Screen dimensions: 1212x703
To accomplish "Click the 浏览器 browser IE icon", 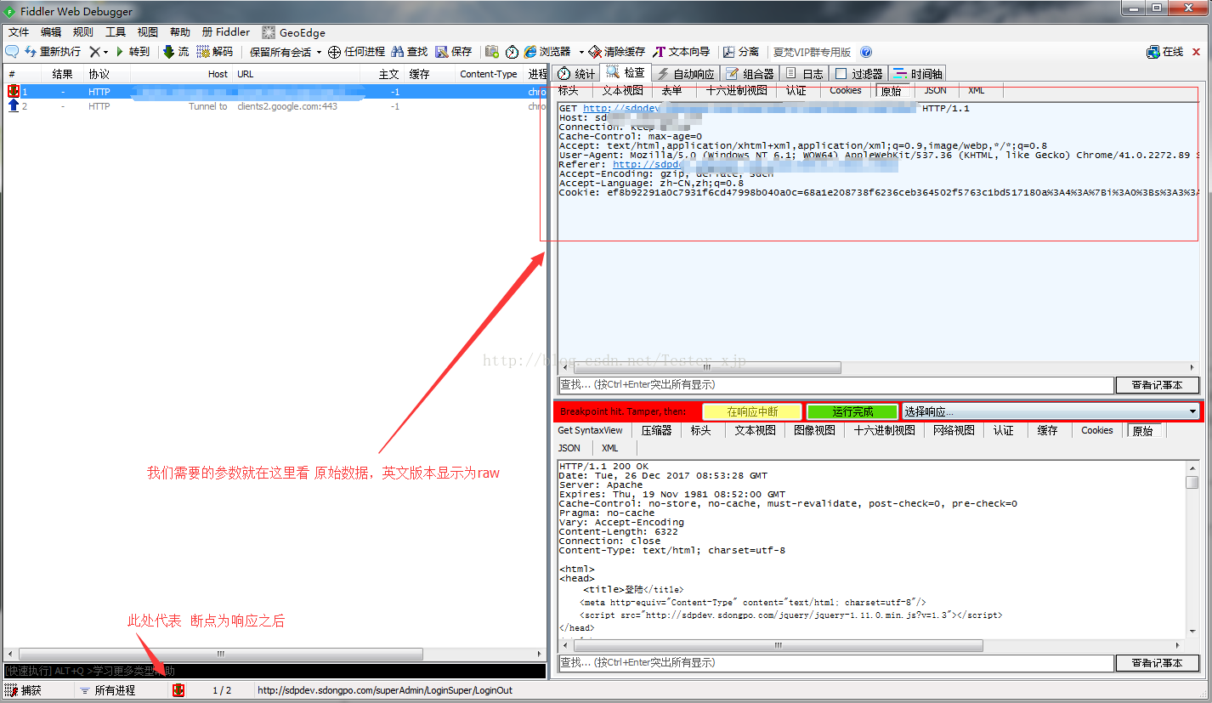I will (547, 52).
